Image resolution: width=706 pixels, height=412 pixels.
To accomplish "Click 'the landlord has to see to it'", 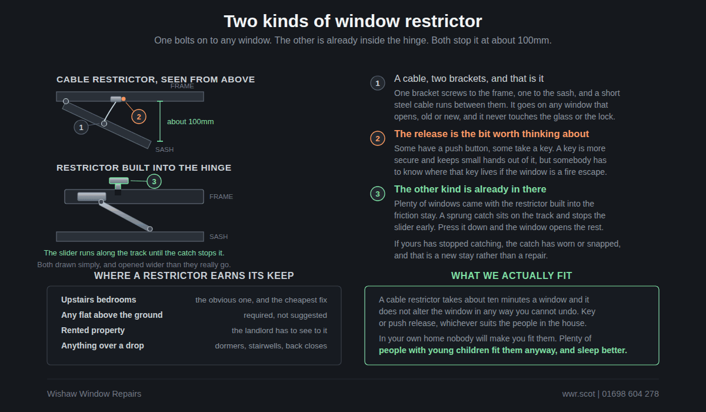I will pos(279,331).
